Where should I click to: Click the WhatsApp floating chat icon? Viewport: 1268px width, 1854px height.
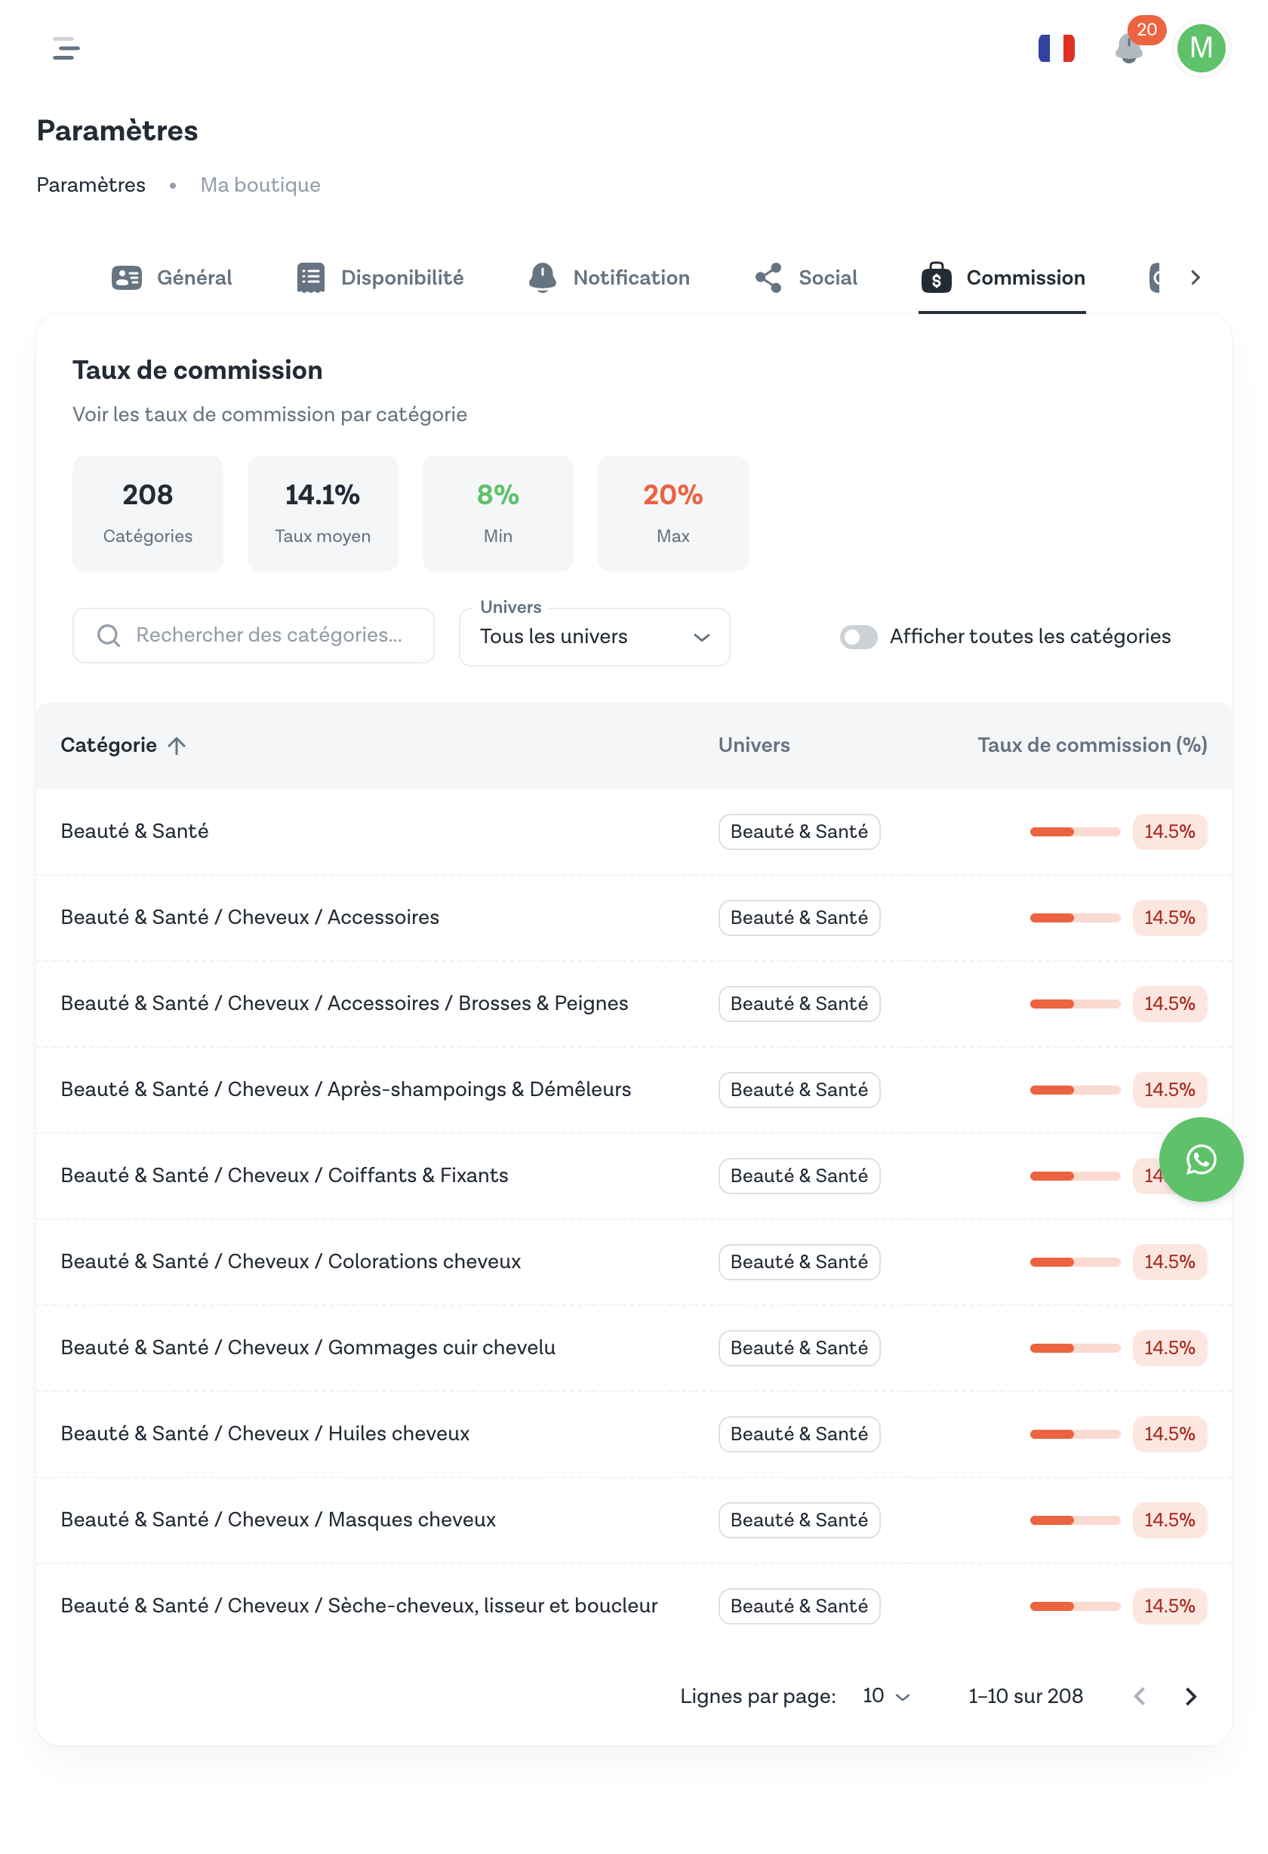[1200, 1158]
